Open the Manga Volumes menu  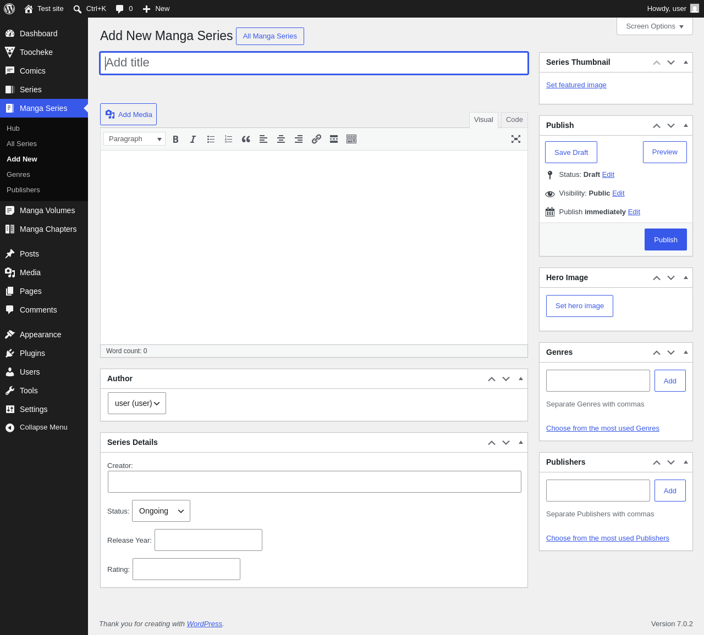pyautogui.click(x=44, y=210)
